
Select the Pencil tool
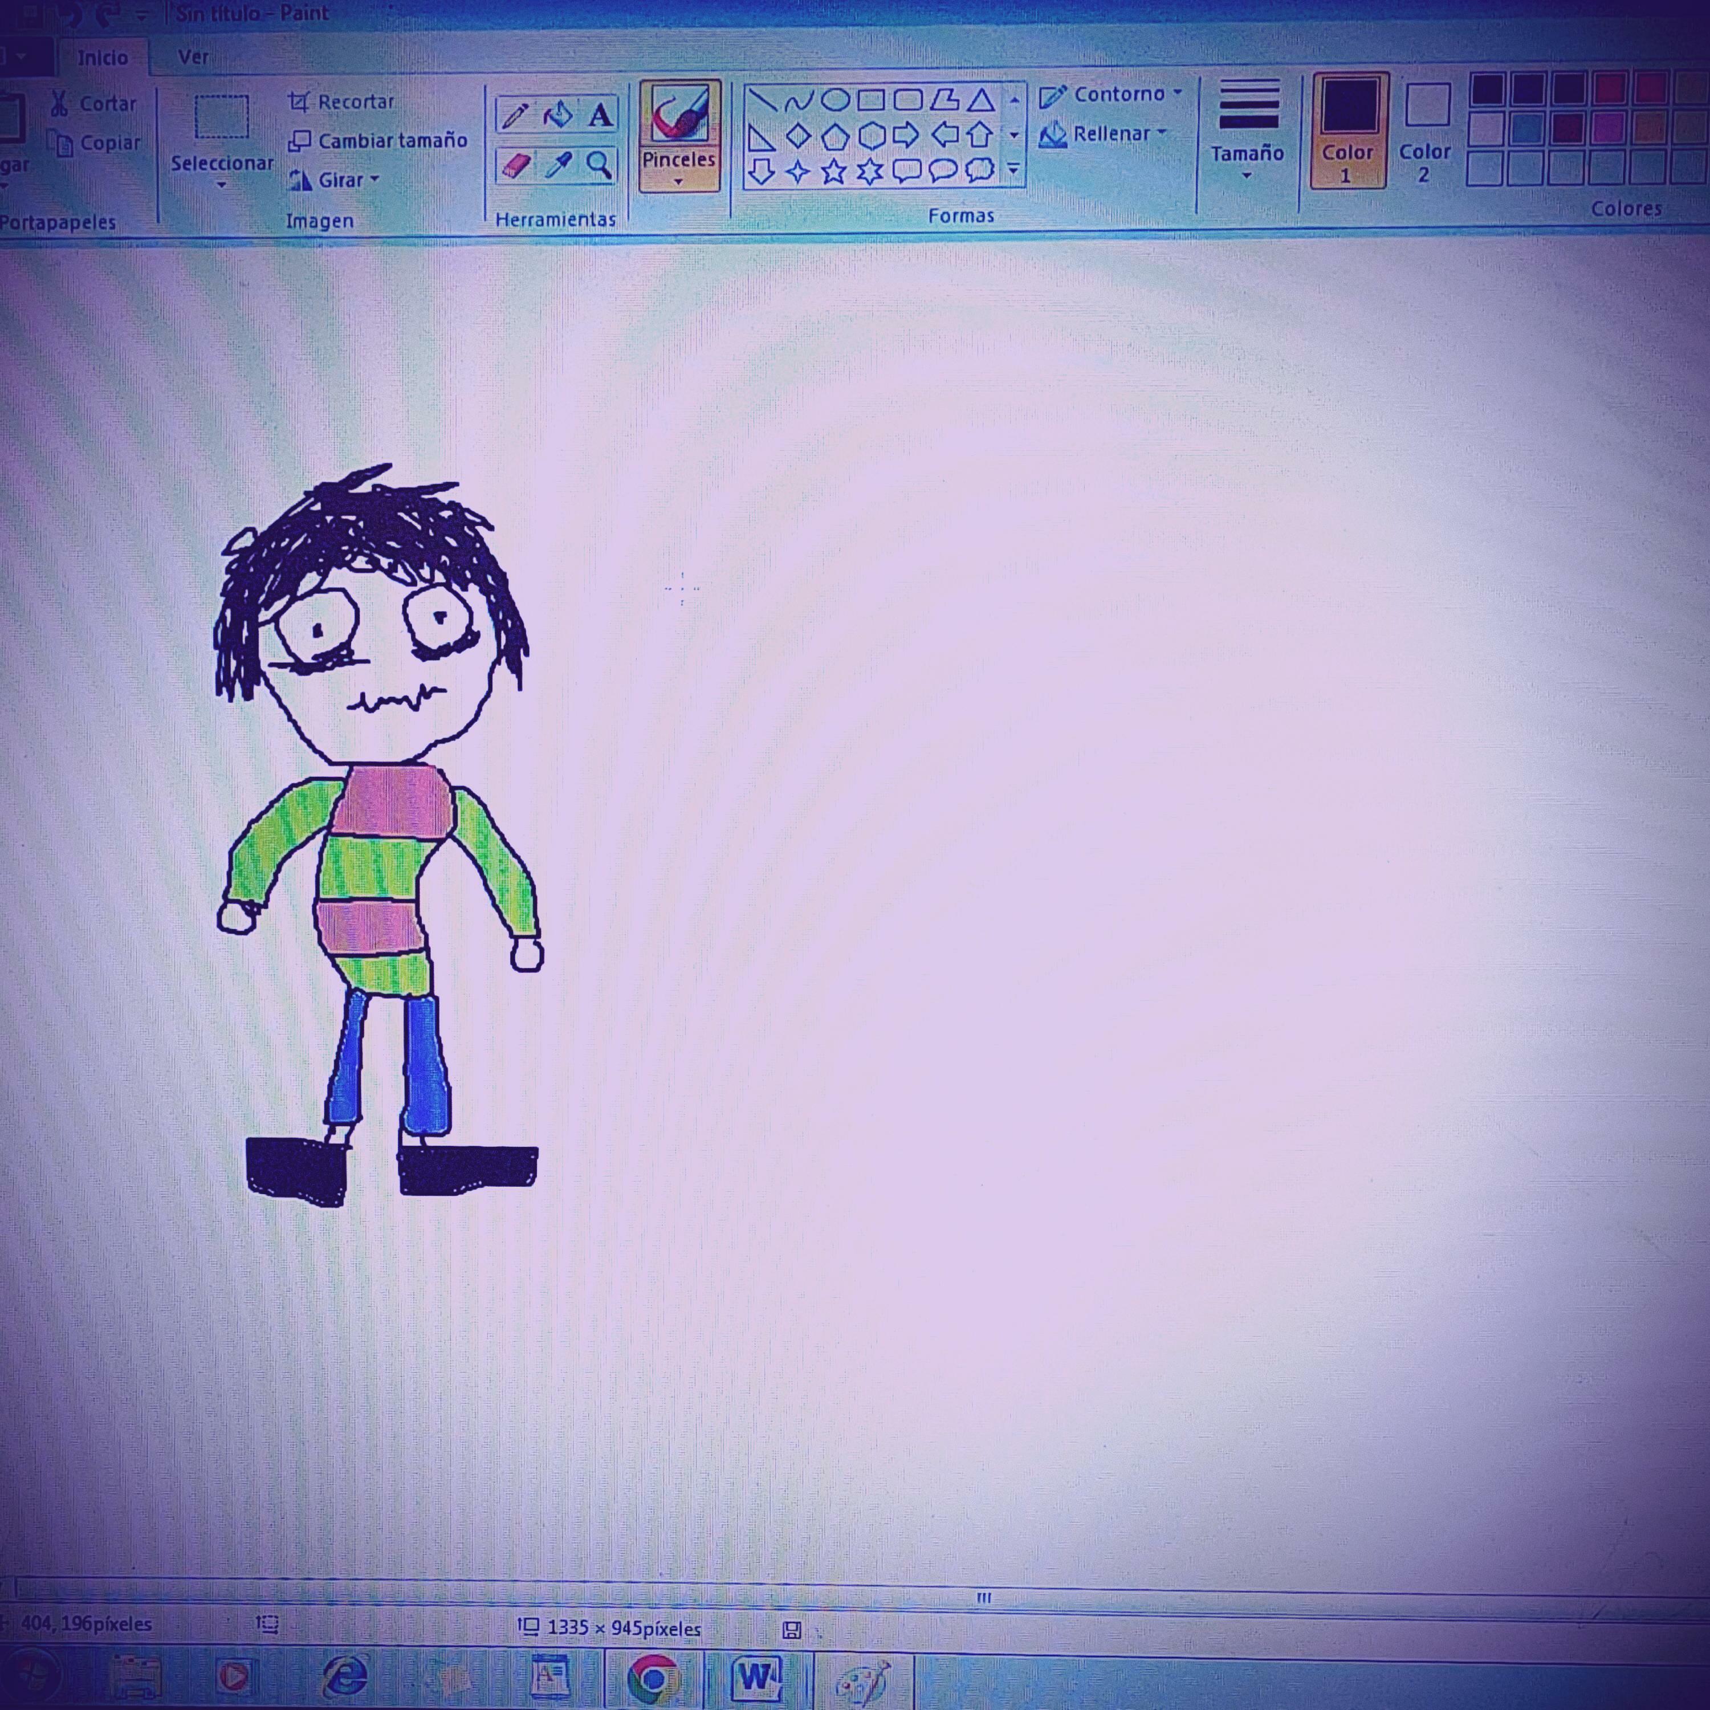(514, 115)
